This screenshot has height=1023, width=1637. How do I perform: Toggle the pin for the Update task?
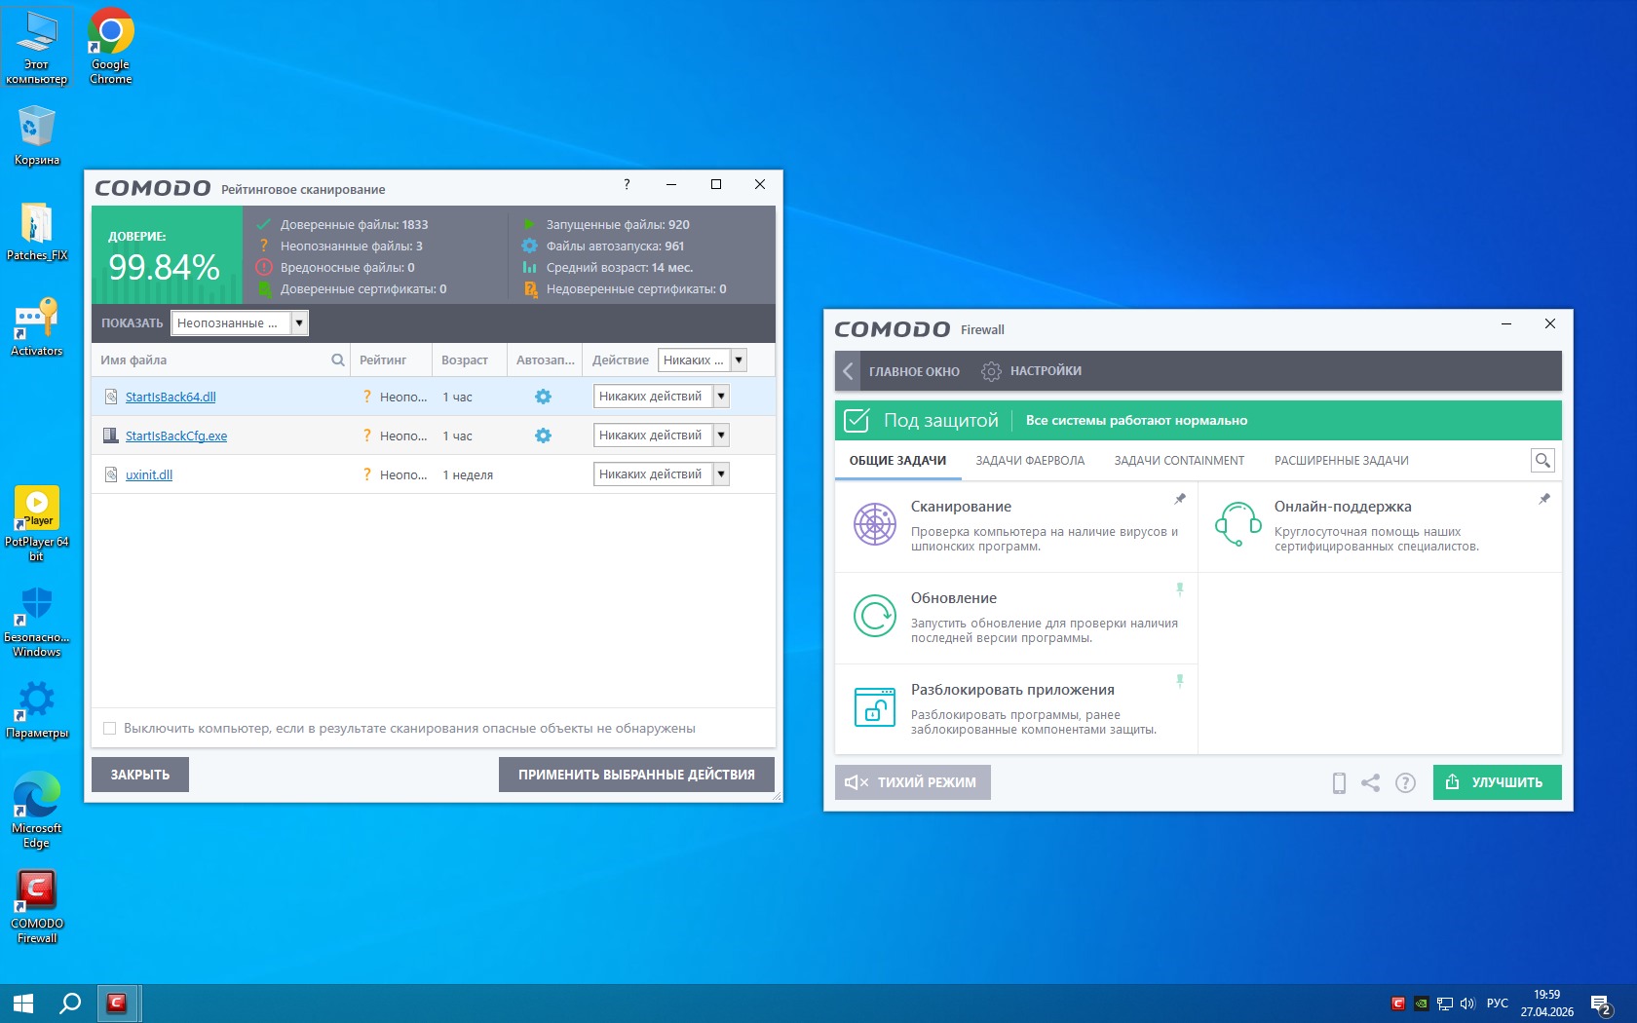[x=1180, y=589]
